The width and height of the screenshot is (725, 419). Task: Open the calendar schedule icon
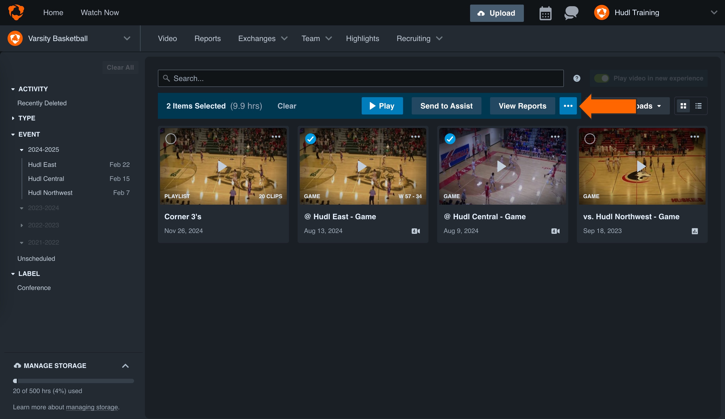546,13
